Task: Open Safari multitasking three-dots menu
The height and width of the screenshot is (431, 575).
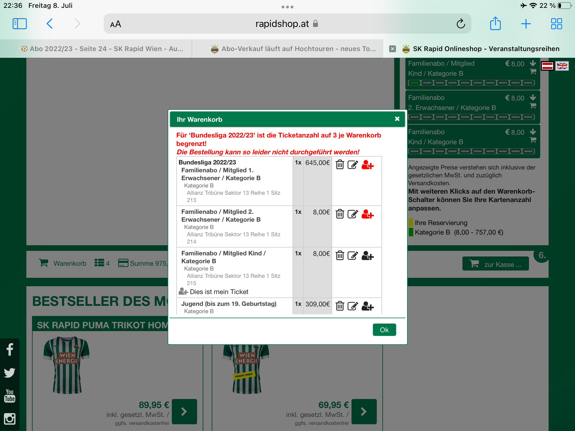Action: click(287, 7)
